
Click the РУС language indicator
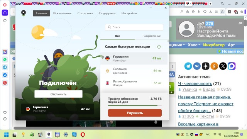[x=208, y=134]
